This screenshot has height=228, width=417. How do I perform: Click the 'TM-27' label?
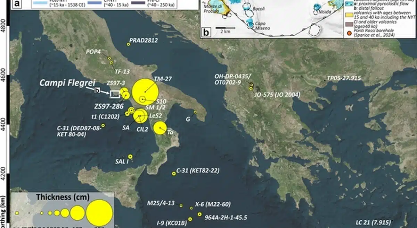[163, 79]
